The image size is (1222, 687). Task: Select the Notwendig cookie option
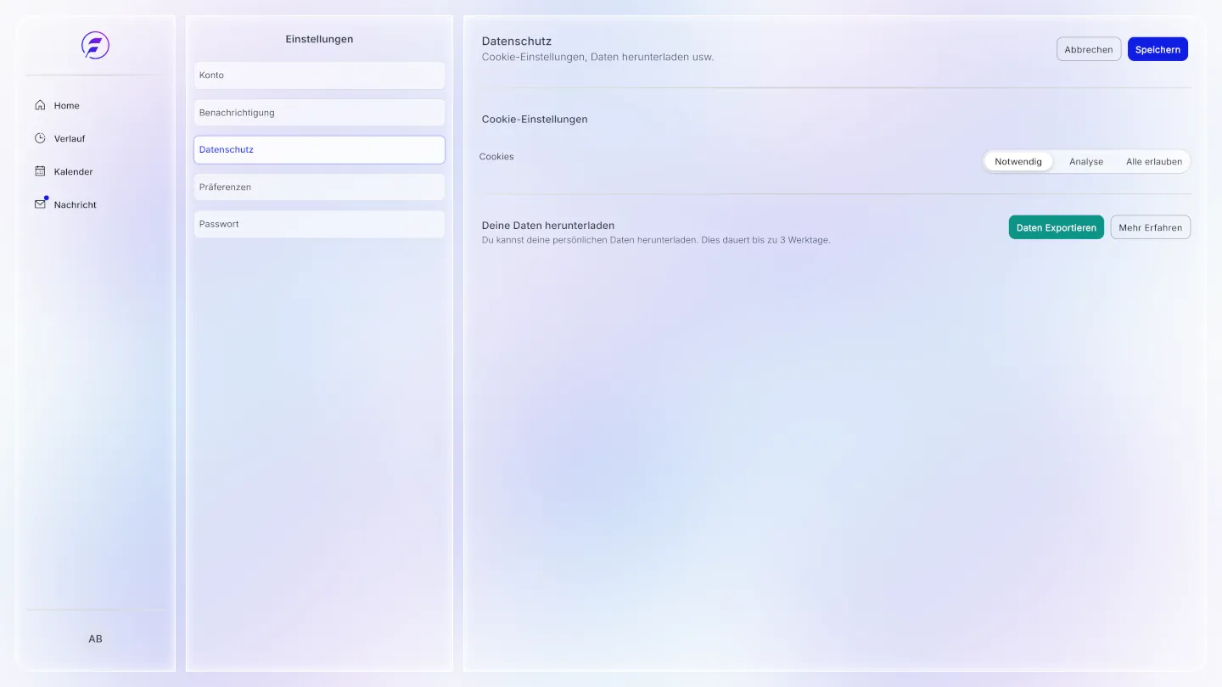pyautogui.click(x=1018, y=161)
